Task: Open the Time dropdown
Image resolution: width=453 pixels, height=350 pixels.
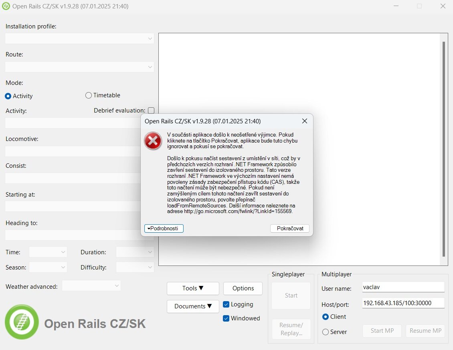Action: (x=48, y=252)
